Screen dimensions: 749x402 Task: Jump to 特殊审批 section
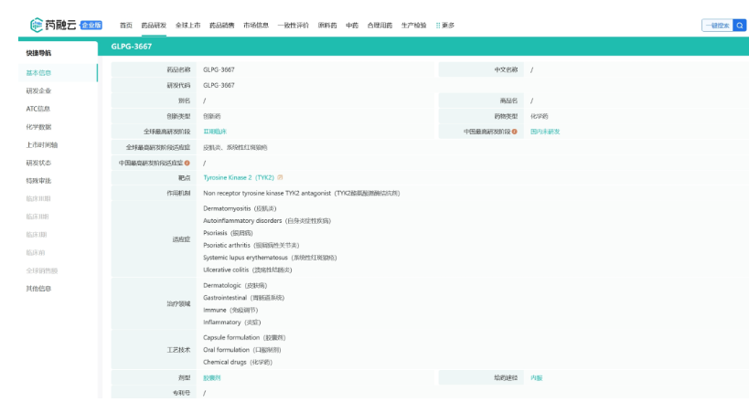(x=38, y=181)
